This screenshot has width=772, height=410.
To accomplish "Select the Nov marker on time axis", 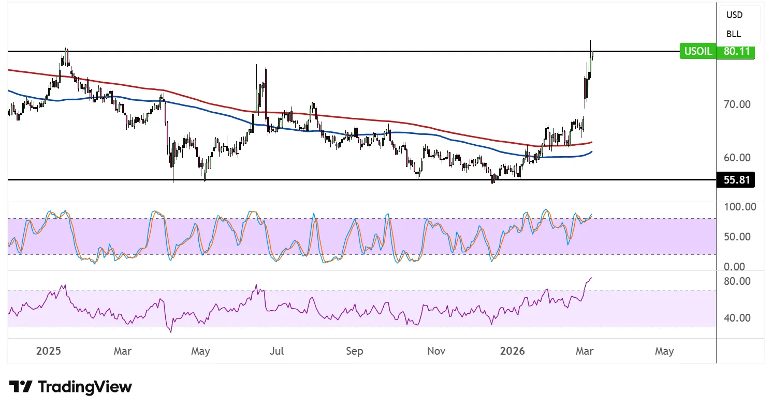I will point(436,351).
